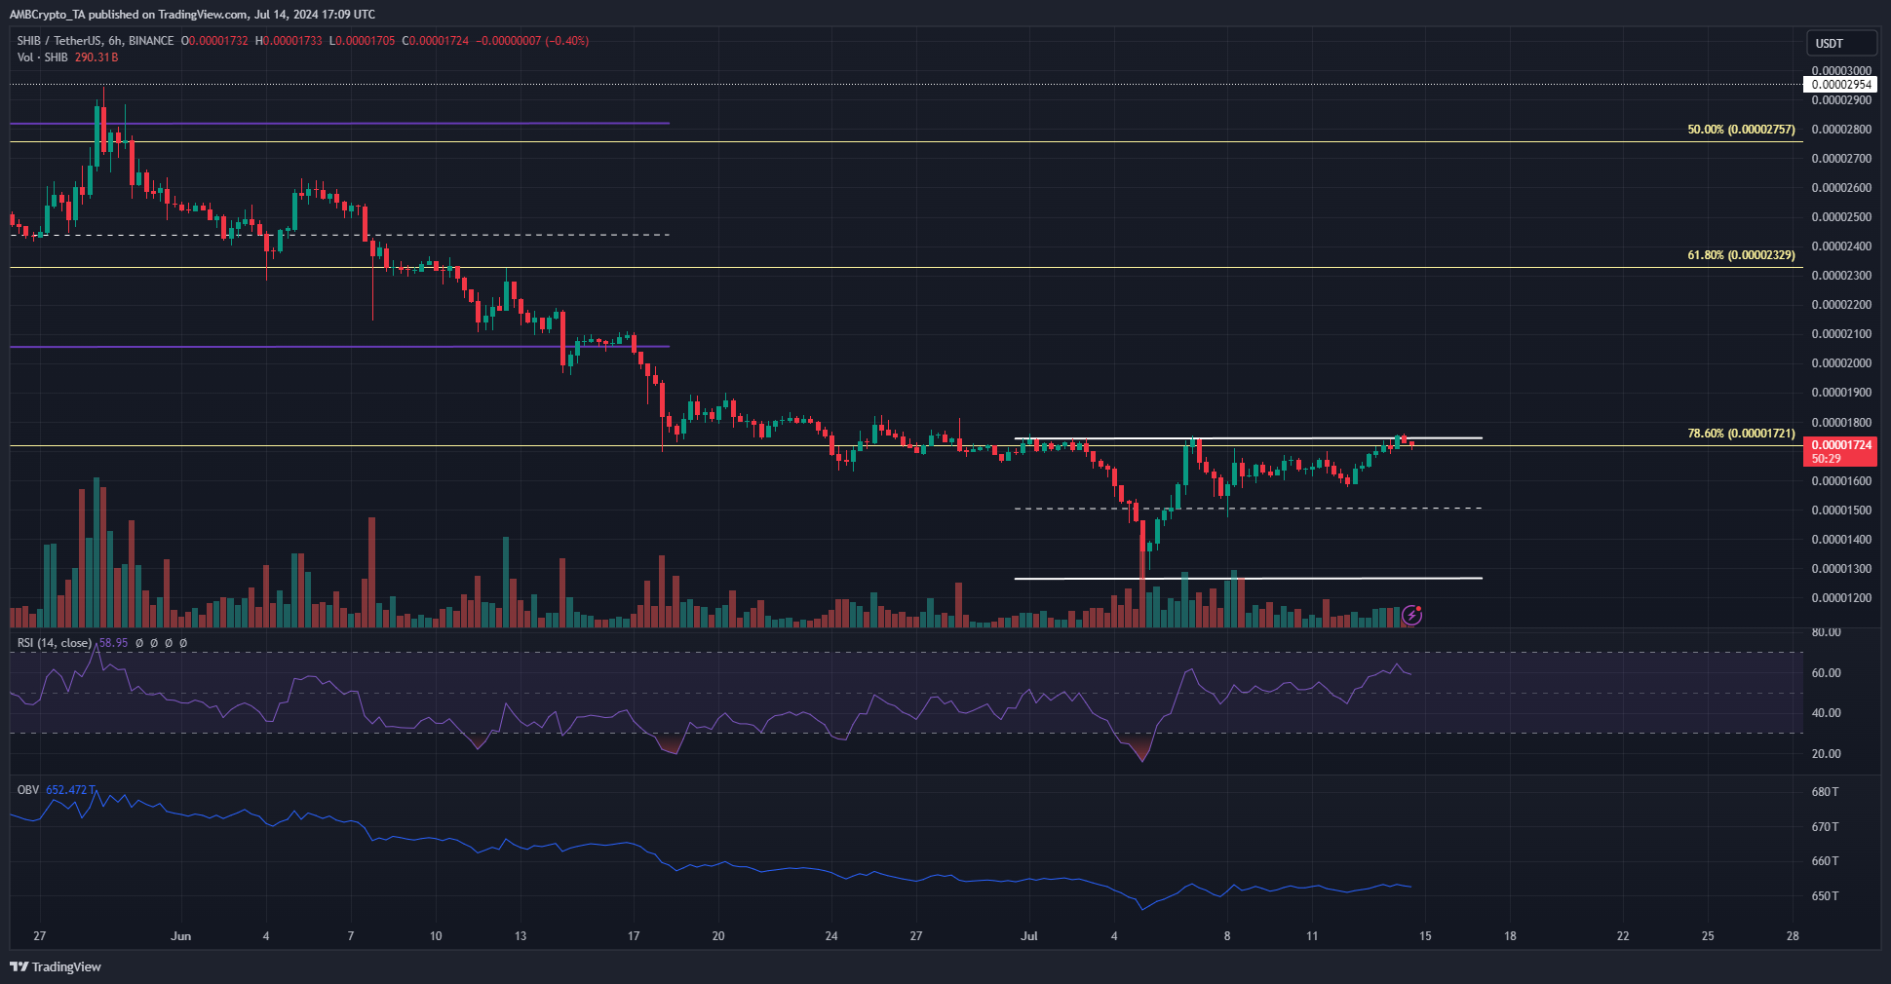Click the open price O0.00001732 in header

214,41
